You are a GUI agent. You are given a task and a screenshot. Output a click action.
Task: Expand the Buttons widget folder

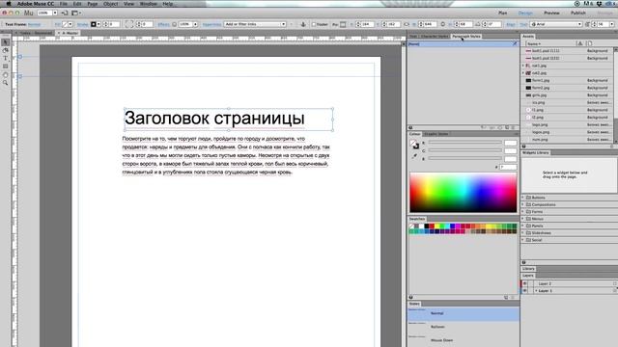click(523, 198)
